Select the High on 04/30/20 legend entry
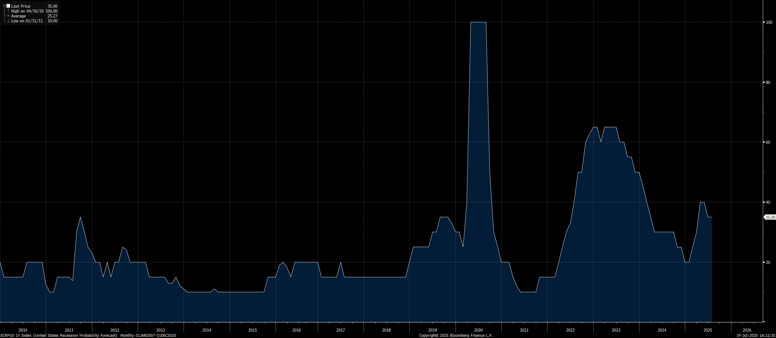The height and width of the screenshot is (338, 776). [x=27, y=11]
